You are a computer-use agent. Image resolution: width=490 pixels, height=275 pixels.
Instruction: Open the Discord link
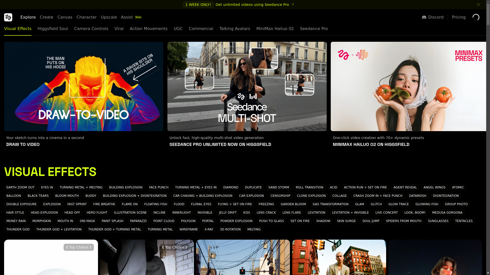coord(433,17)
